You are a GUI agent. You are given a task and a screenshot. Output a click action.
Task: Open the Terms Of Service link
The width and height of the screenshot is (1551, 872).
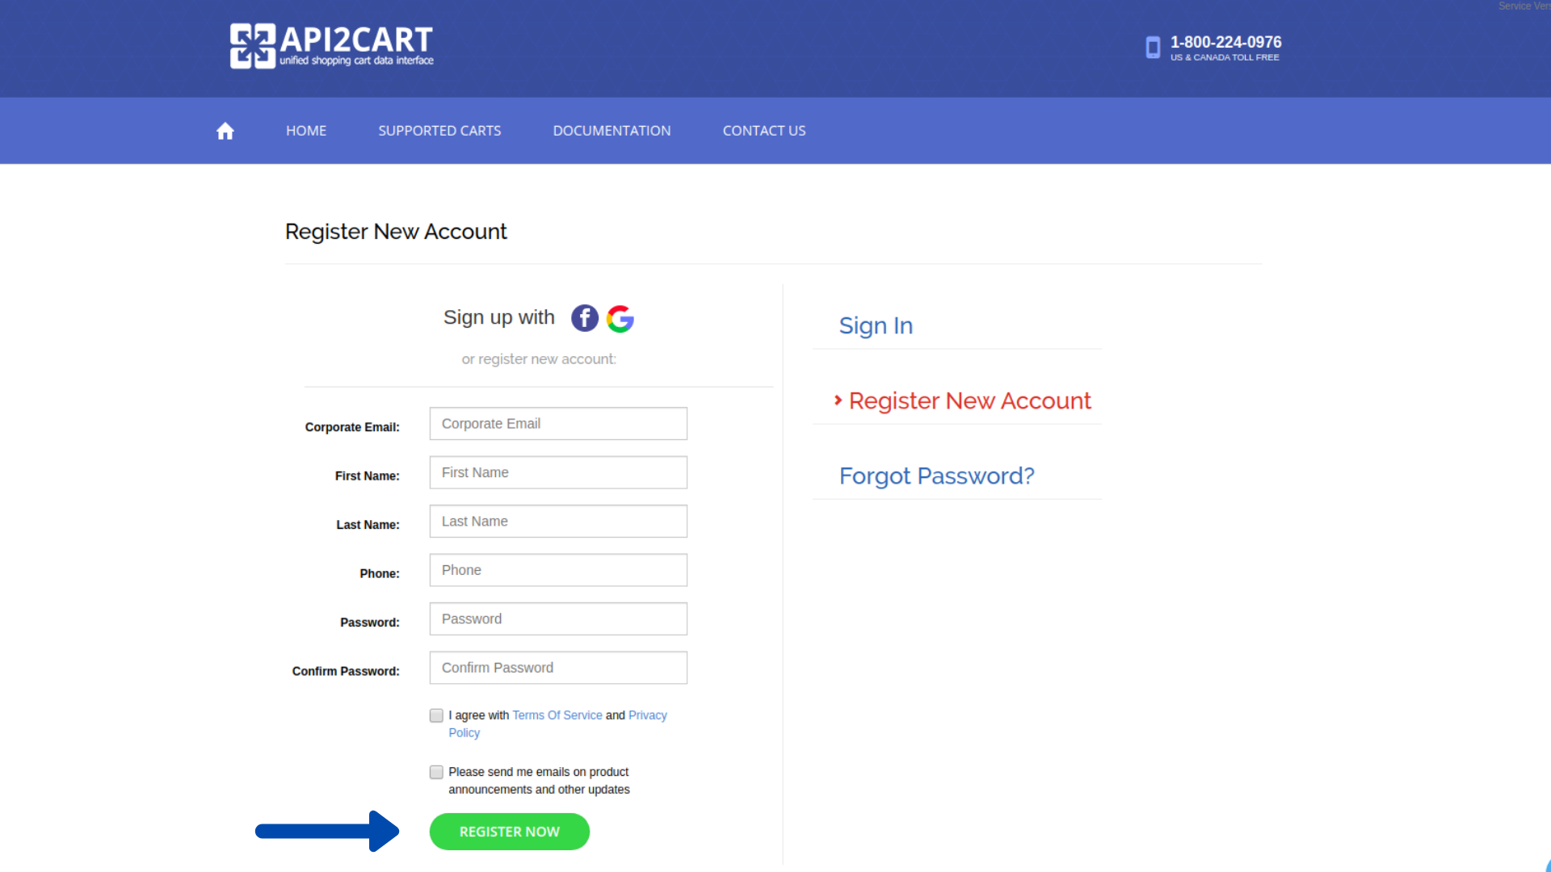click(557, 715)
